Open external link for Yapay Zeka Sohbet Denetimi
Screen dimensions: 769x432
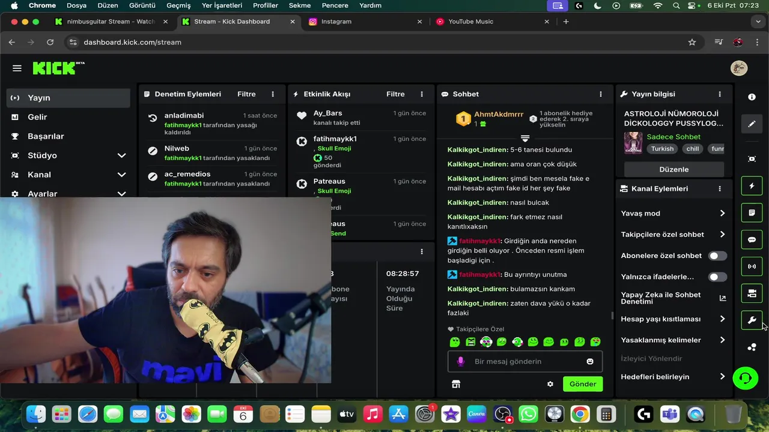(x=723, y=298)
